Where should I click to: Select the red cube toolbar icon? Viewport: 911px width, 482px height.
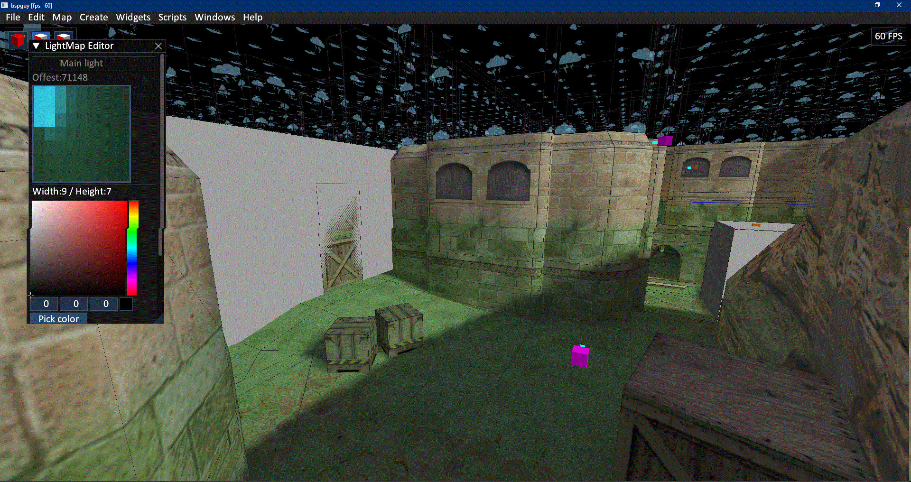(18, 40)
